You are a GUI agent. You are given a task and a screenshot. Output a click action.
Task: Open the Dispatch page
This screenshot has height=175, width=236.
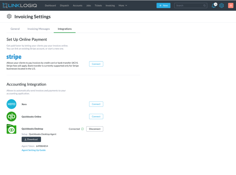tap(64, 6)
